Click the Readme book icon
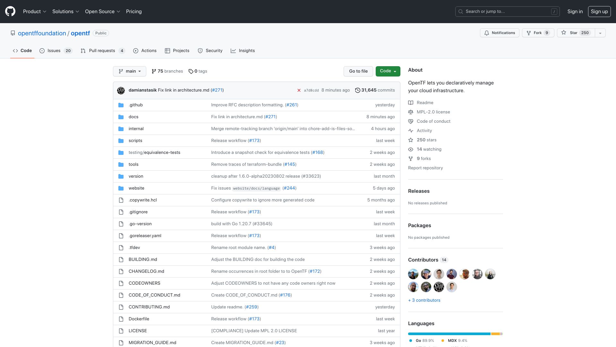The width and height of the screenshot is (616, 347). (x=411, y=103)
